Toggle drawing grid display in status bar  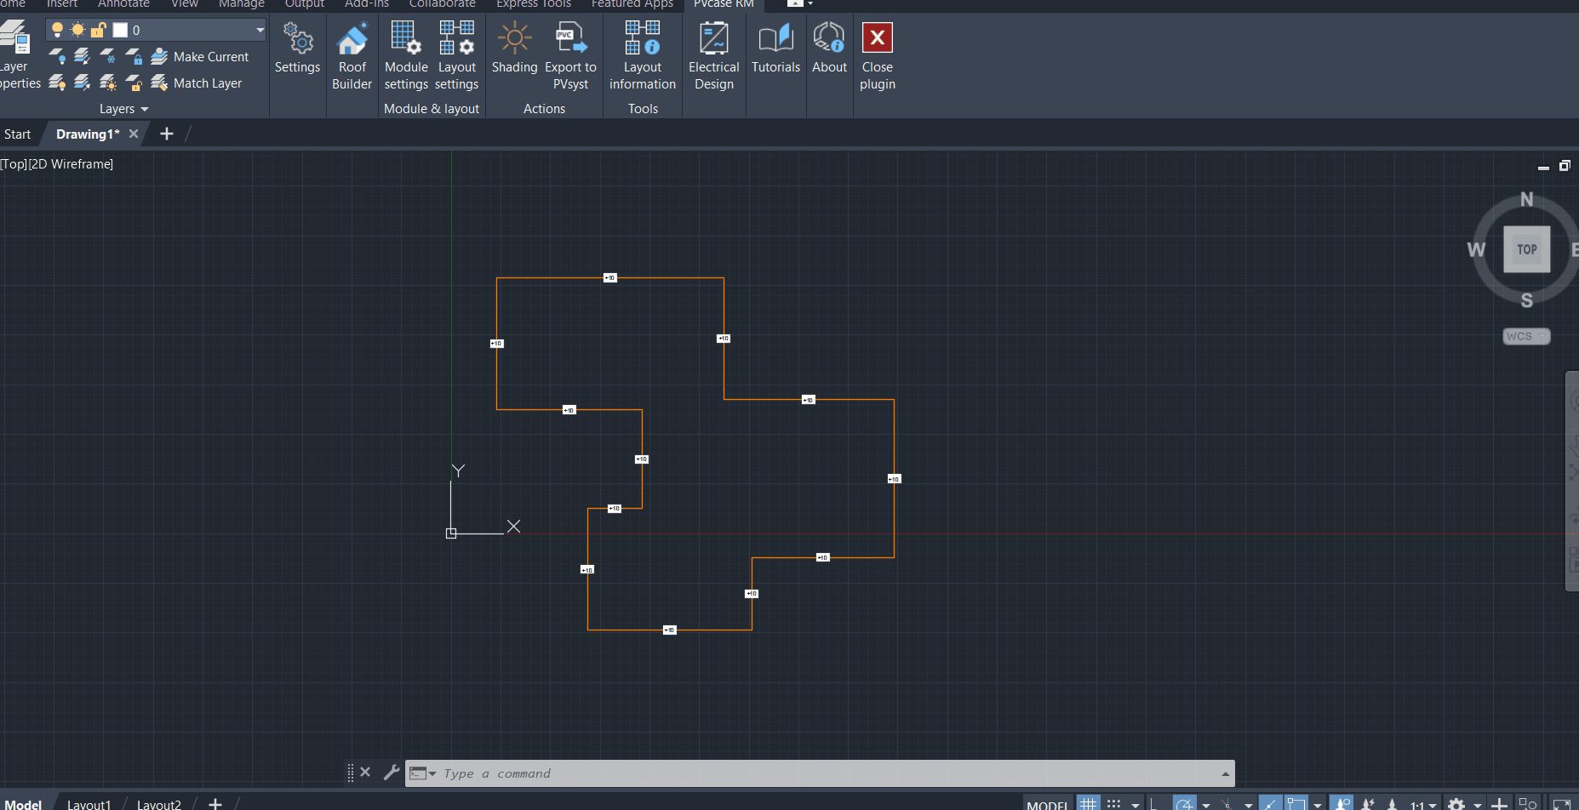1088,803
